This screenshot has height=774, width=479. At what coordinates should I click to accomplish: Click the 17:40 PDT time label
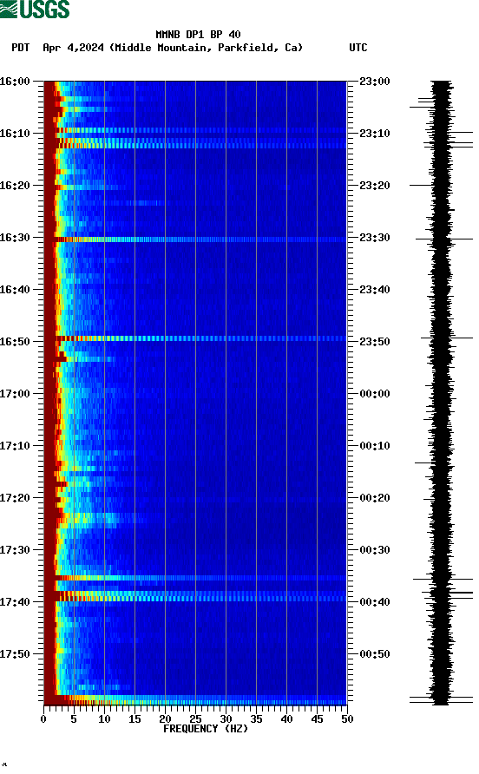[15, 602]
